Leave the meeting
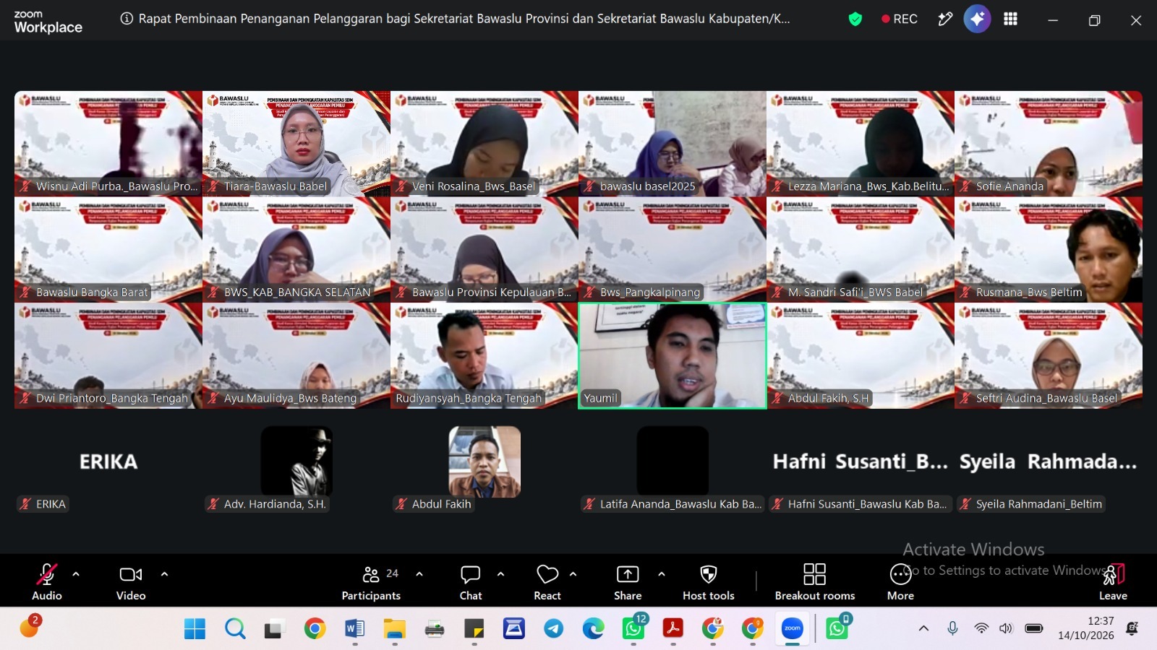 1113,581
